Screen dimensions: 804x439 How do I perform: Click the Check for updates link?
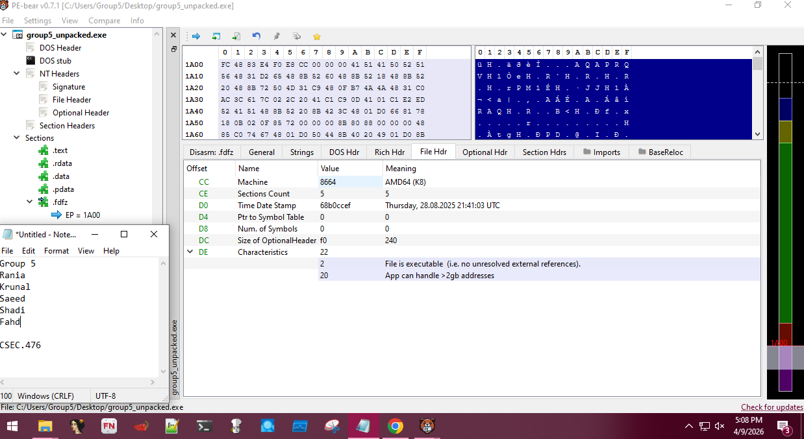[x=772, y=407]
